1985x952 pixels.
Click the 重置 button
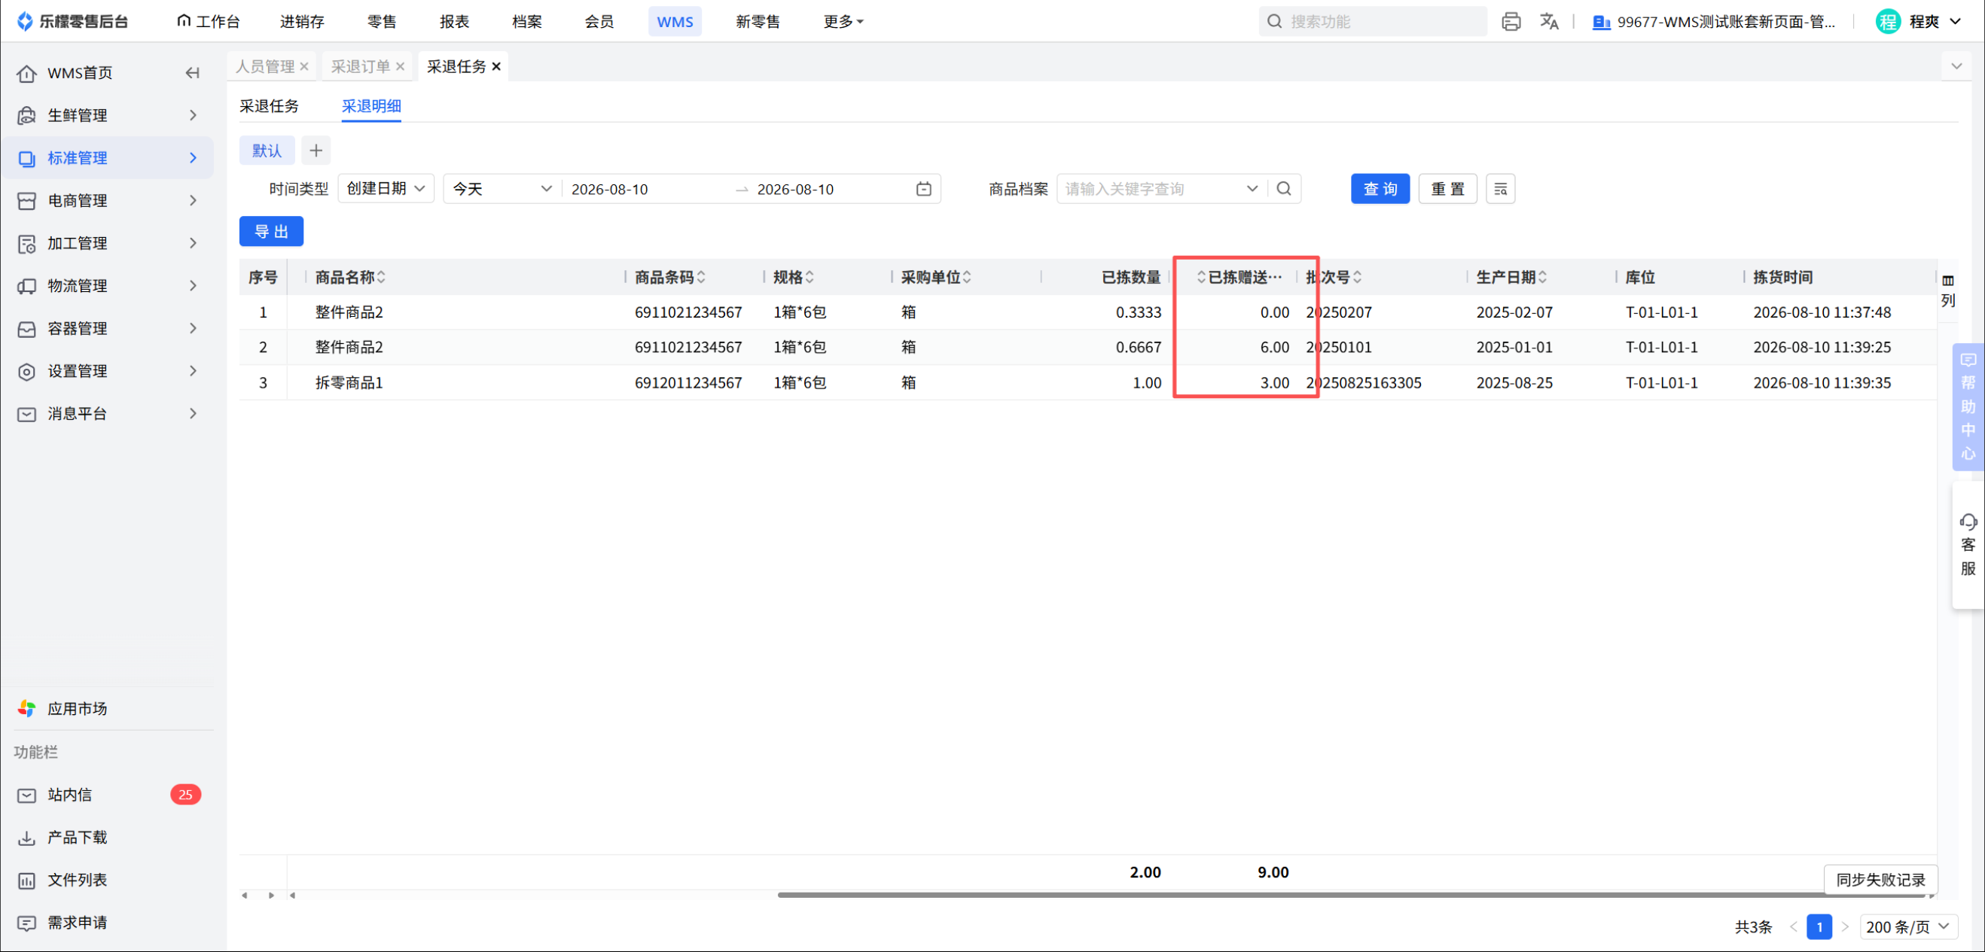pyautogui.click(x=1447, y=189)
